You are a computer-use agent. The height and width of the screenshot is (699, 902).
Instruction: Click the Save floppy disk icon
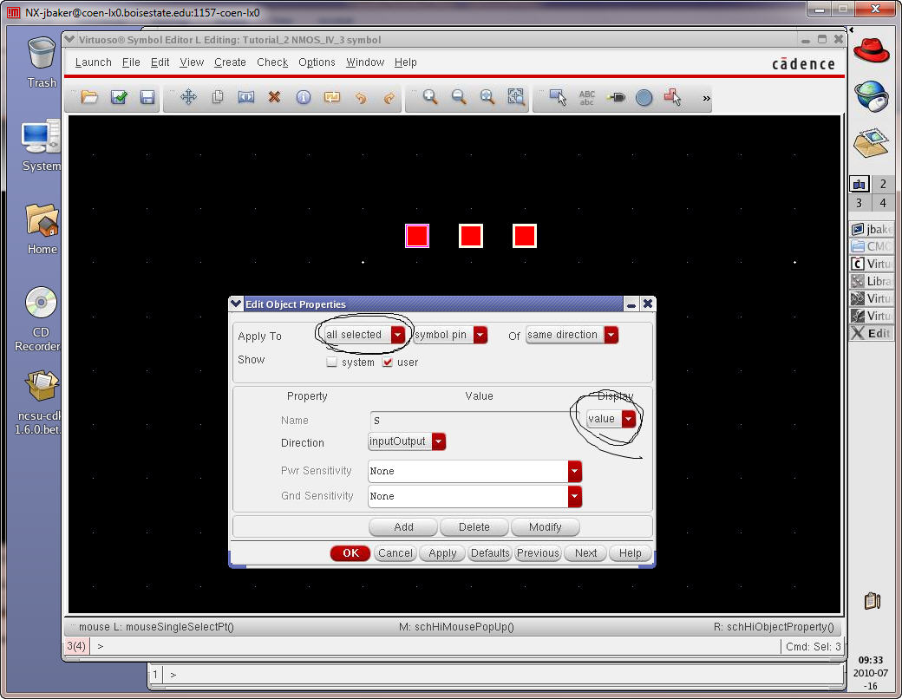(x=147, y=98)
